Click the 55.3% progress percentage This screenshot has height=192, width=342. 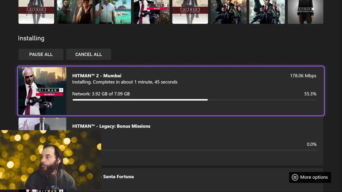(310, 94)
